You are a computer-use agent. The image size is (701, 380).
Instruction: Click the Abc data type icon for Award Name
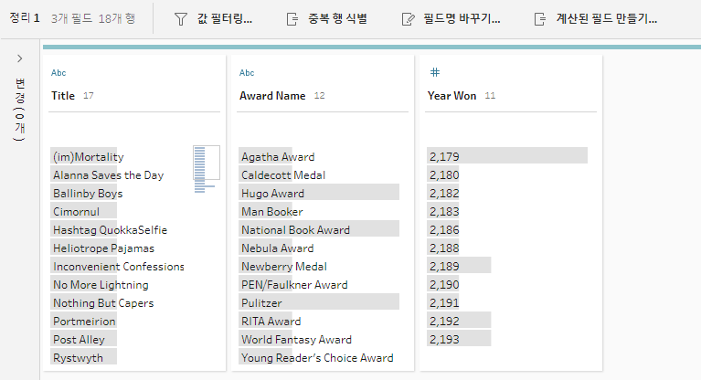(247, 73)
